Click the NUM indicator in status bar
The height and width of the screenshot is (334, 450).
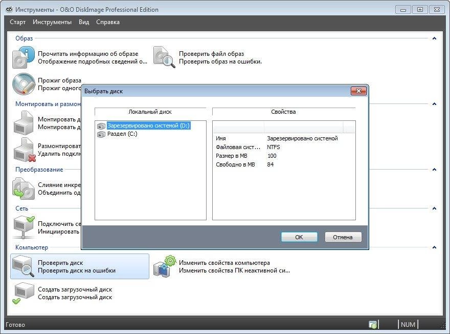coord(408,324)
